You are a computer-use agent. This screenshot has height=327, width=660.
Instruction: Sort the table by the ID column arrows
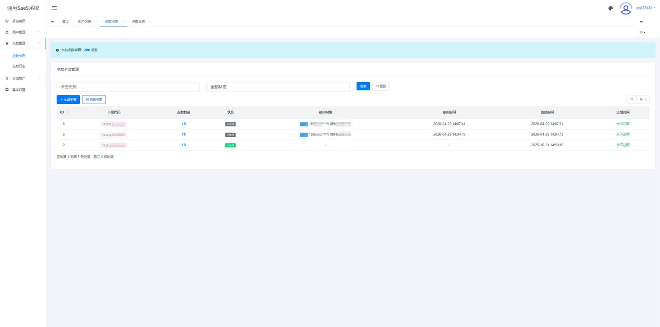pos(68,112)
